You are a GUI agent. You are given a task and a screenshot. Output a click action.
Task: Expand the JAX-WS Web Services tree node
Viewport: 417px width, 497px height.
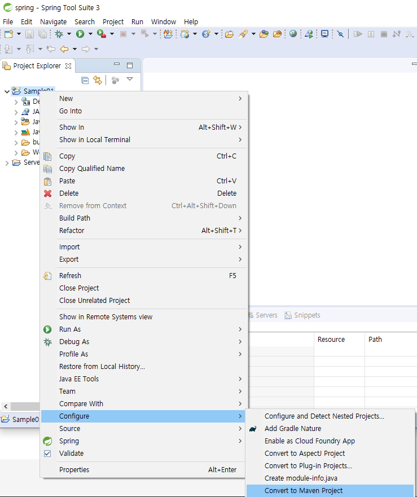(16, 112)
